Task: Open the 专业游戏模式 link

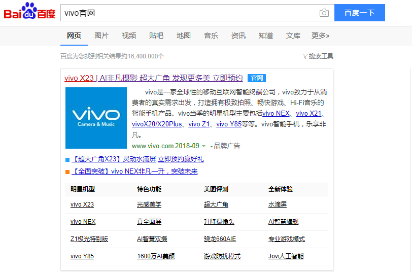Action: (x=287, y=239)
